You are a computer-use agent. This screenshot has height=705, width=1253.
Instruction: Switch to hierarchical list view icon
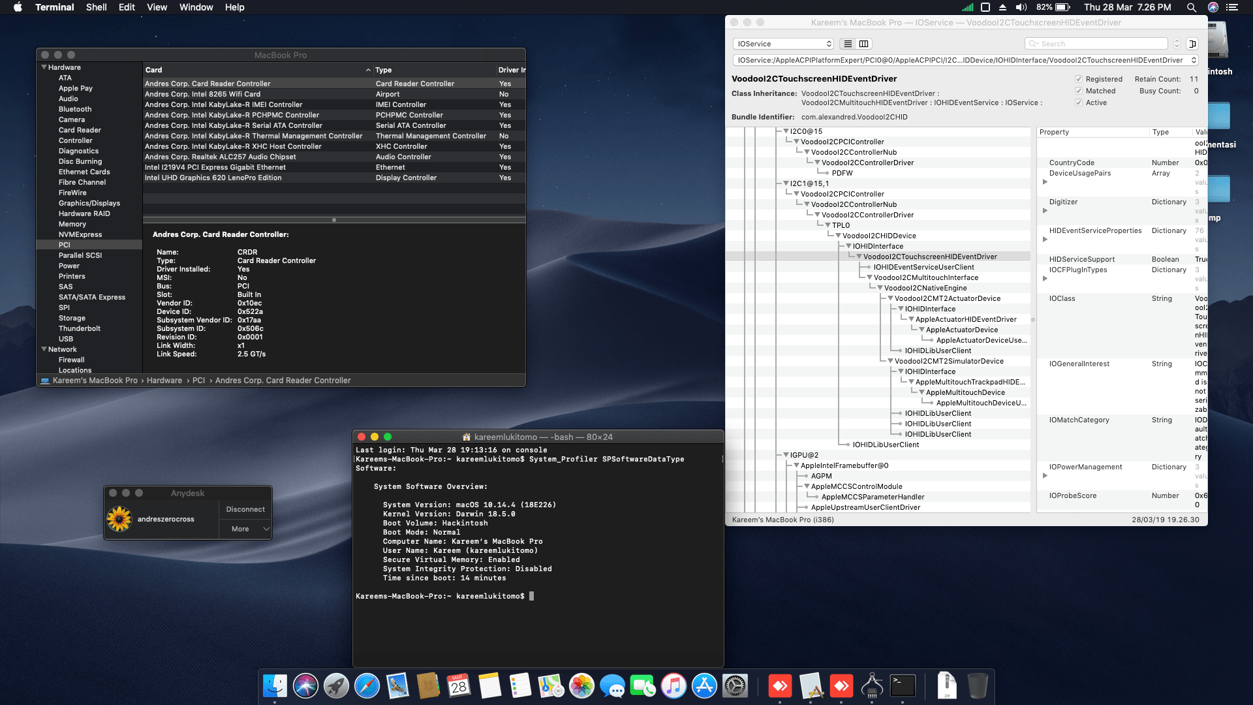pyautogui.click(x=848, y=44)
